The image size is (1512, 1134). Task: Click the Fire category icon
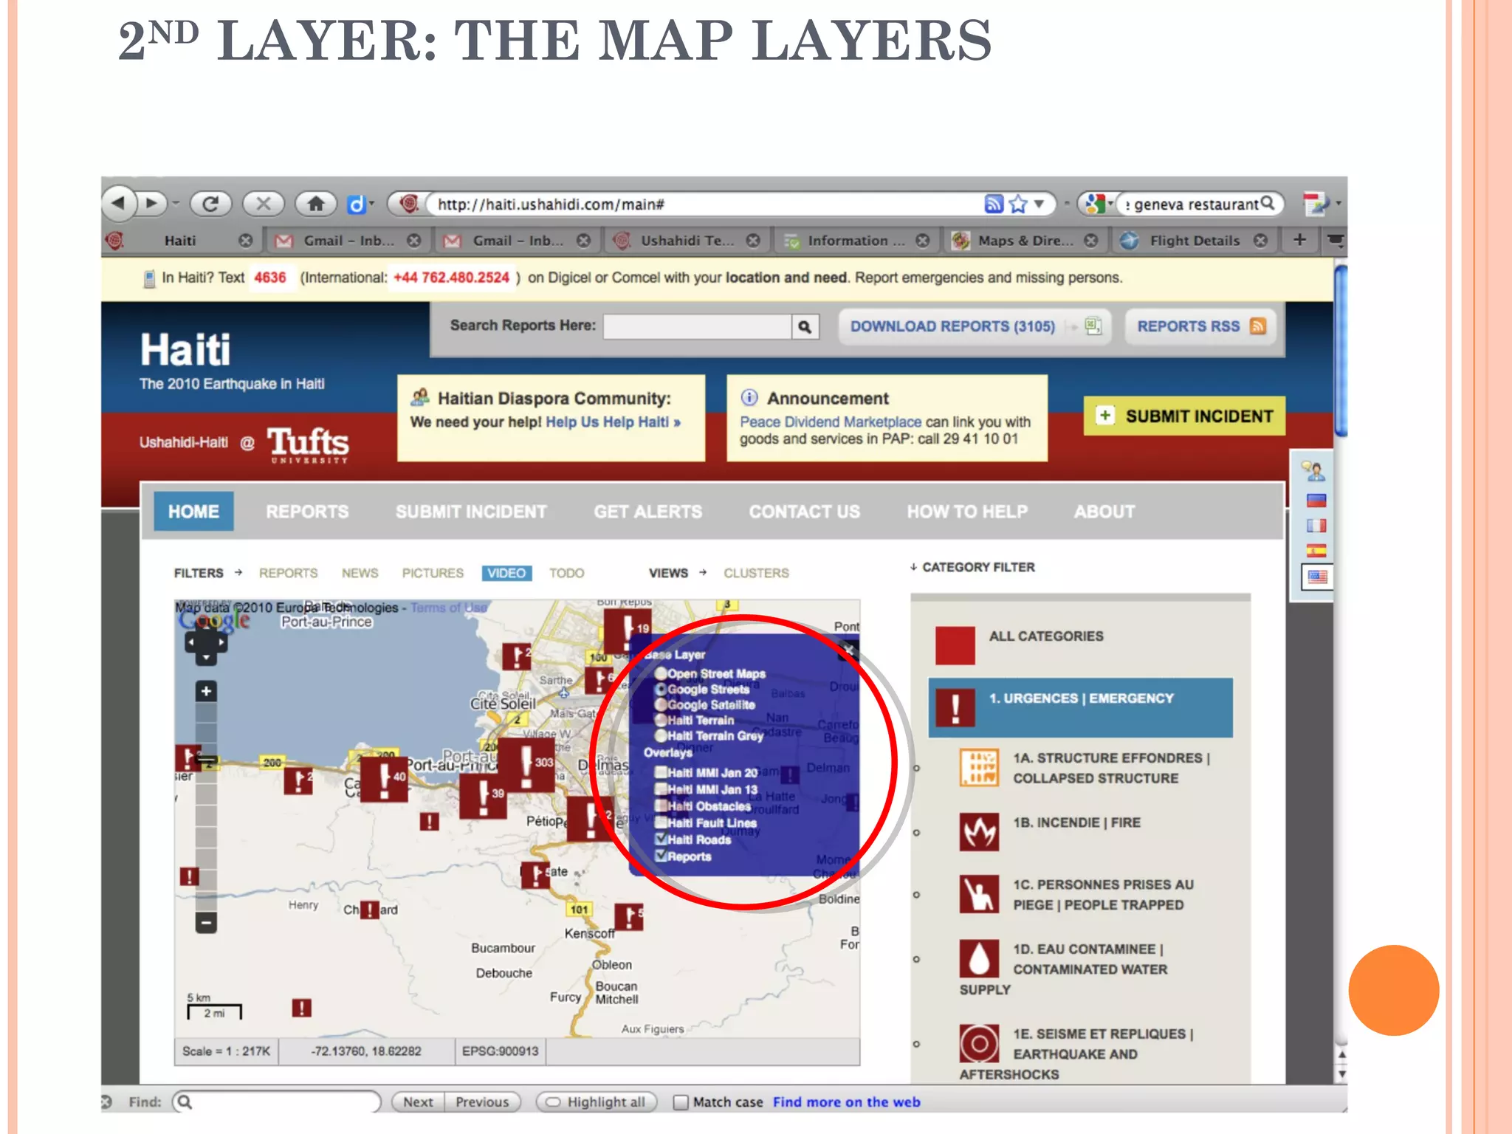pos(979,832)
